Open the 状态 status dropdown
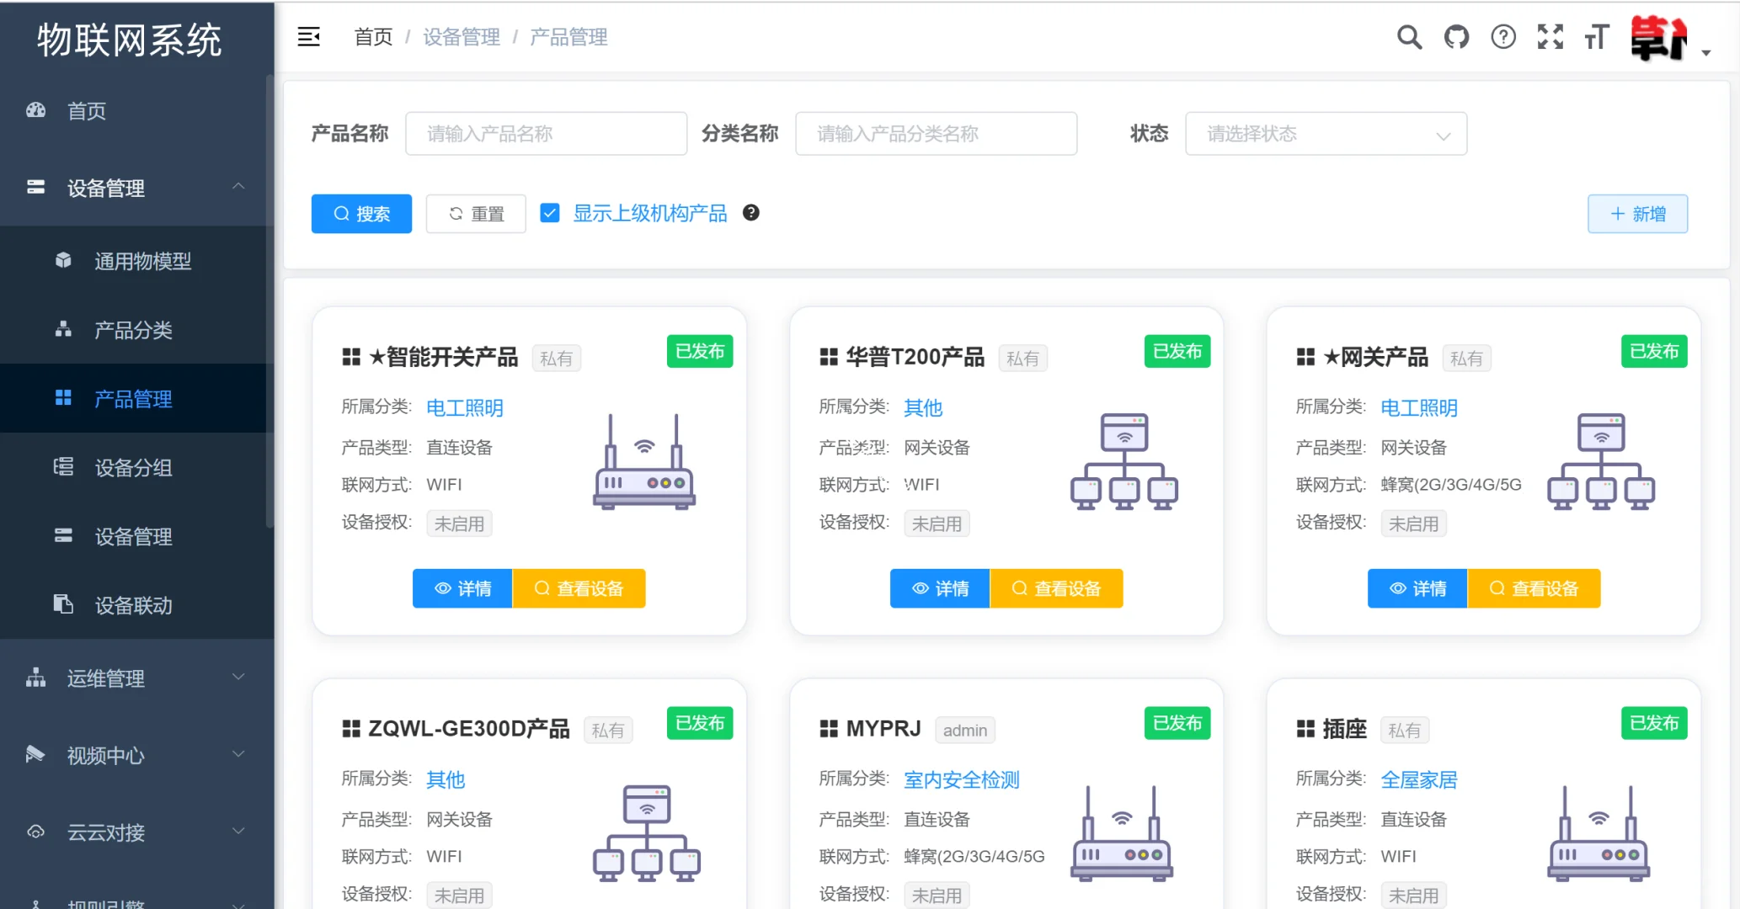 [1326, 133]
